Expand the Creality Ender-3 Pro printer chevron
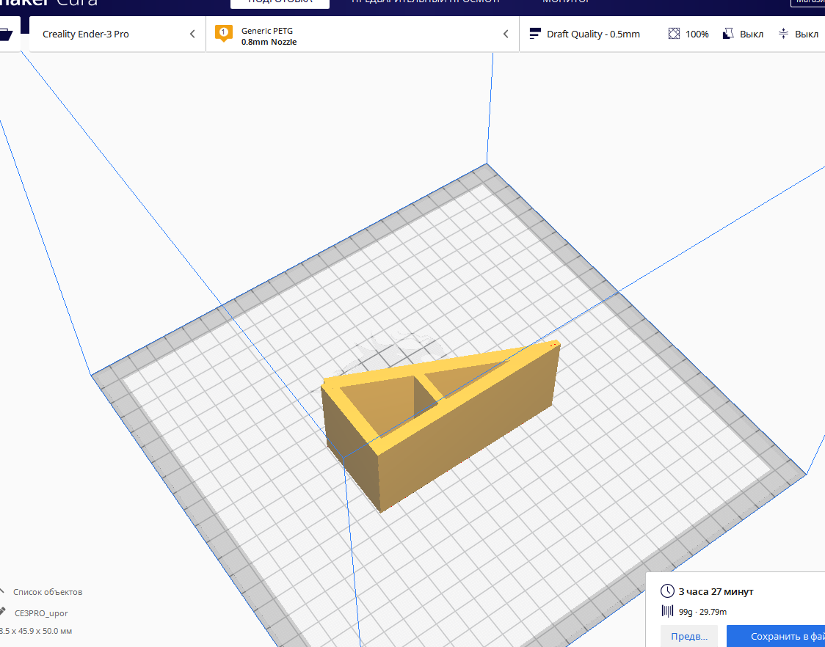 click(x=192, y=34)
